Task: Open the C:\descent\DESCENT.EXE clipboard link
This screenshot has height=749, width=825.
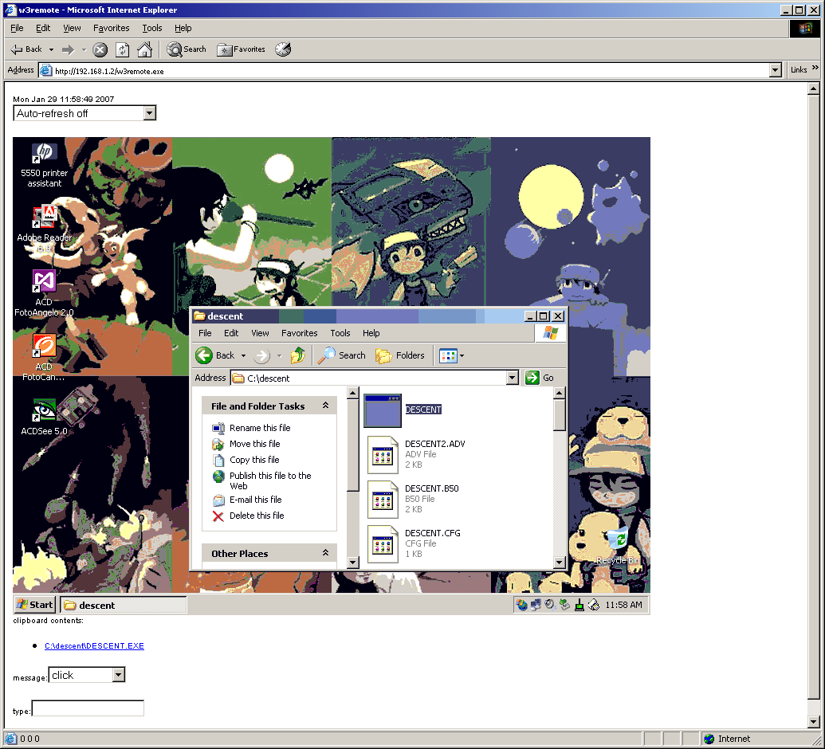Action: (94, 646)
